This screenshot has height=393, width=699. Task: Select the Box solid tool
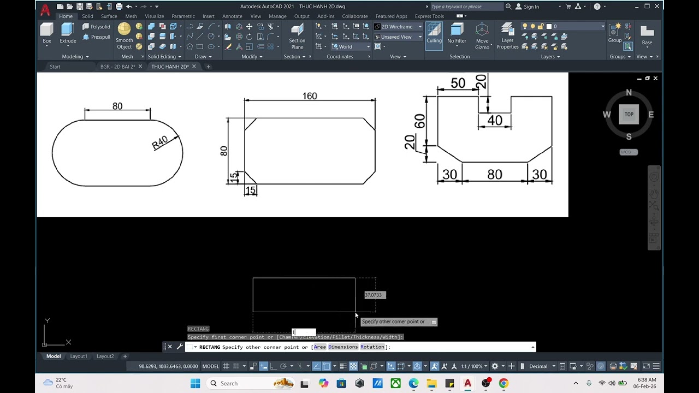pos(47,33)
